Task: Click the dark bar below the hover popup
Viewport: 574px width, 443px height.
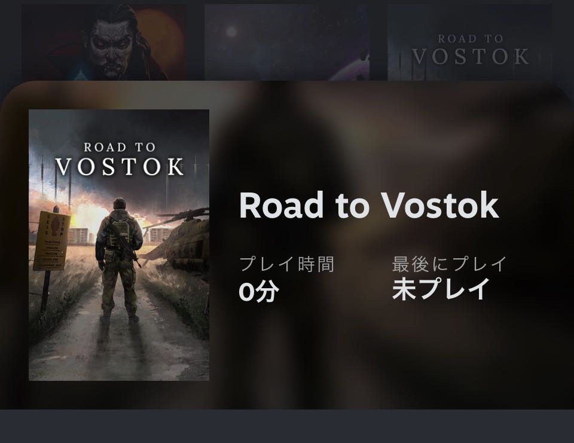Action: click(x=287, y=426)
